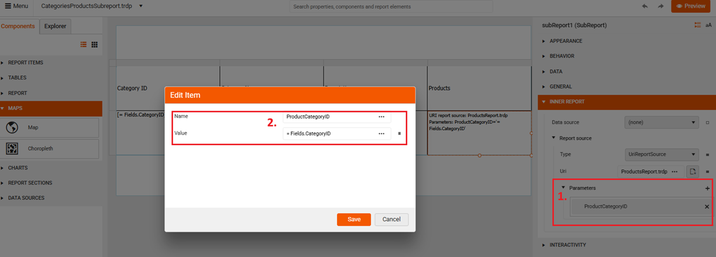The image size is (716, 257).
Task: Click the square marker beside Value
Action: [x=400, y=133]
